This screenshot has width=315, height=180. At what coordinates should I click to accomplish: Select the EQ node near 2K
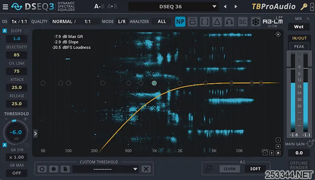[180, 83]
